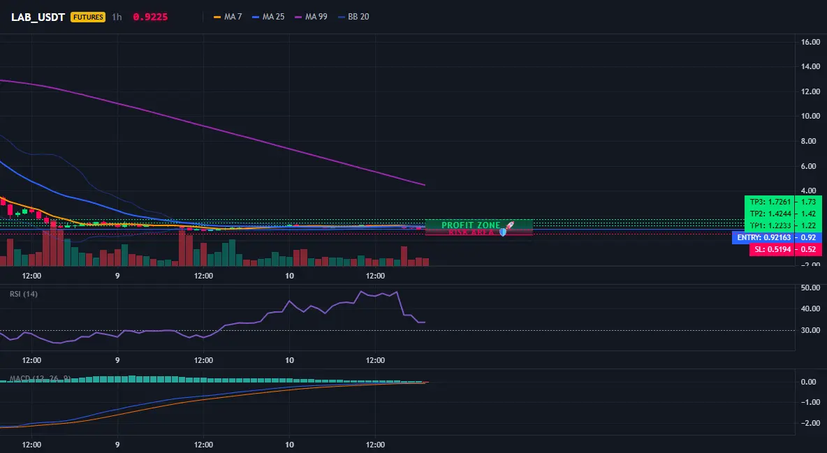
Task: Open the 1h timeframe selector
Action: click(x=117, y=17)
